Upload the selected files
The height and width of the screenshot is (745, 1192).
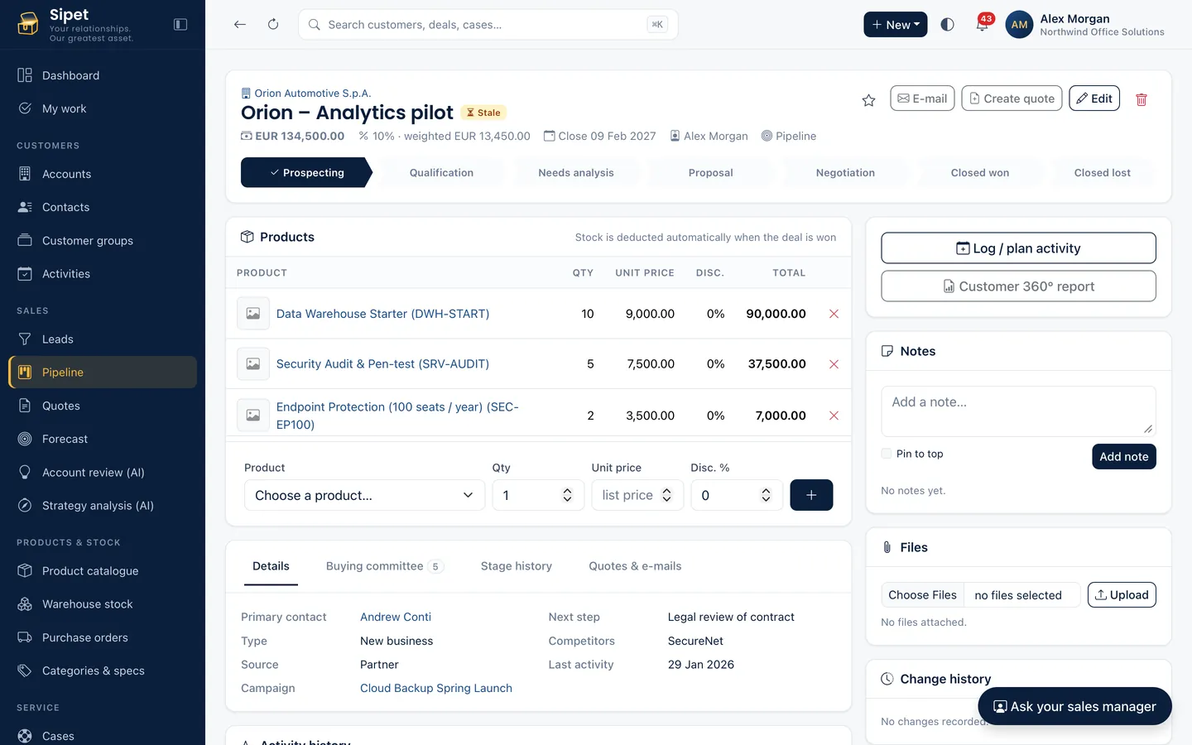tap(1122, 595)
